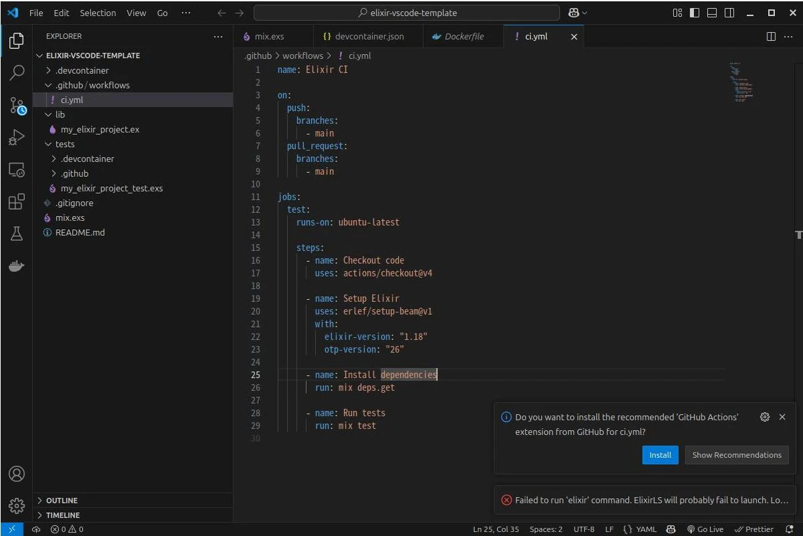Expand .devcontainer folder inside tests

coord(55,159)
